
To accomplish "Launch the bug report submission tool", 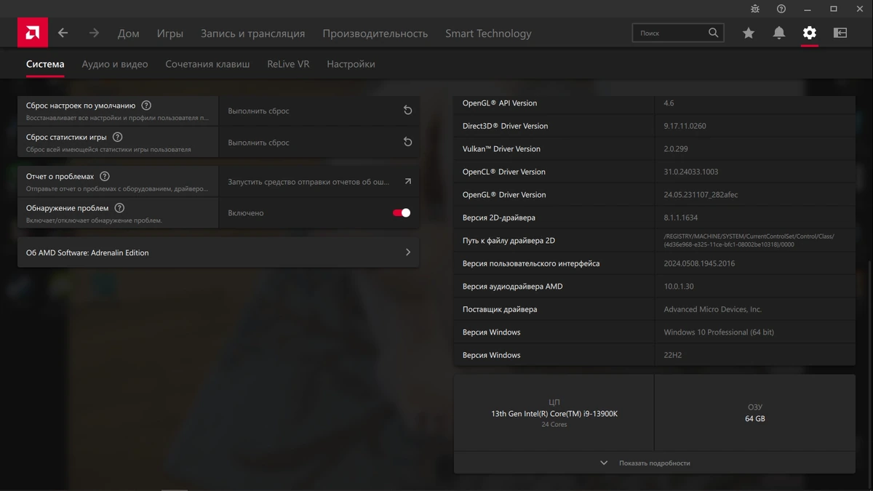I will [319, 182].
